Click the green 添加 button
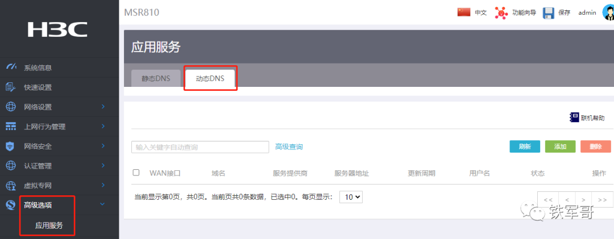614x239 pixels. coord(561,146)
